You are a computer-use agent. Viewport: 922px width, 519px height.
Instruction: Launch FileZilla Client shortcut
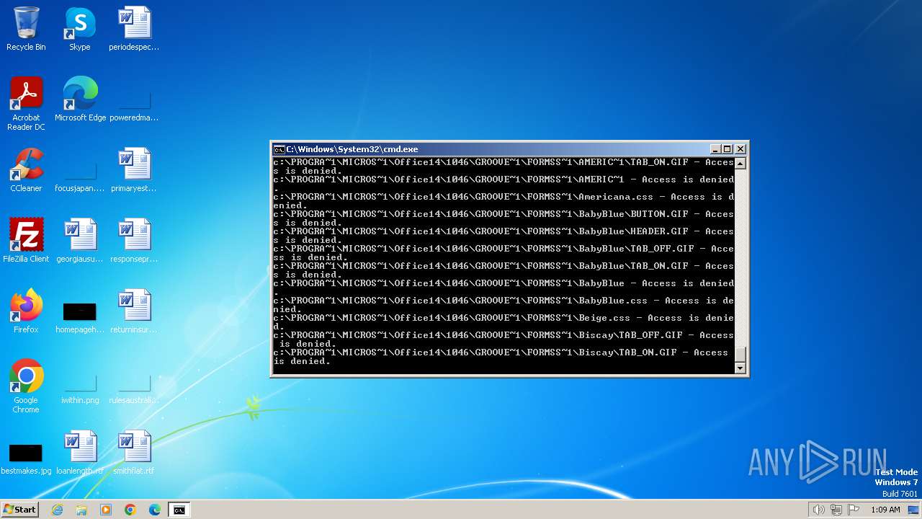[26, 241]
